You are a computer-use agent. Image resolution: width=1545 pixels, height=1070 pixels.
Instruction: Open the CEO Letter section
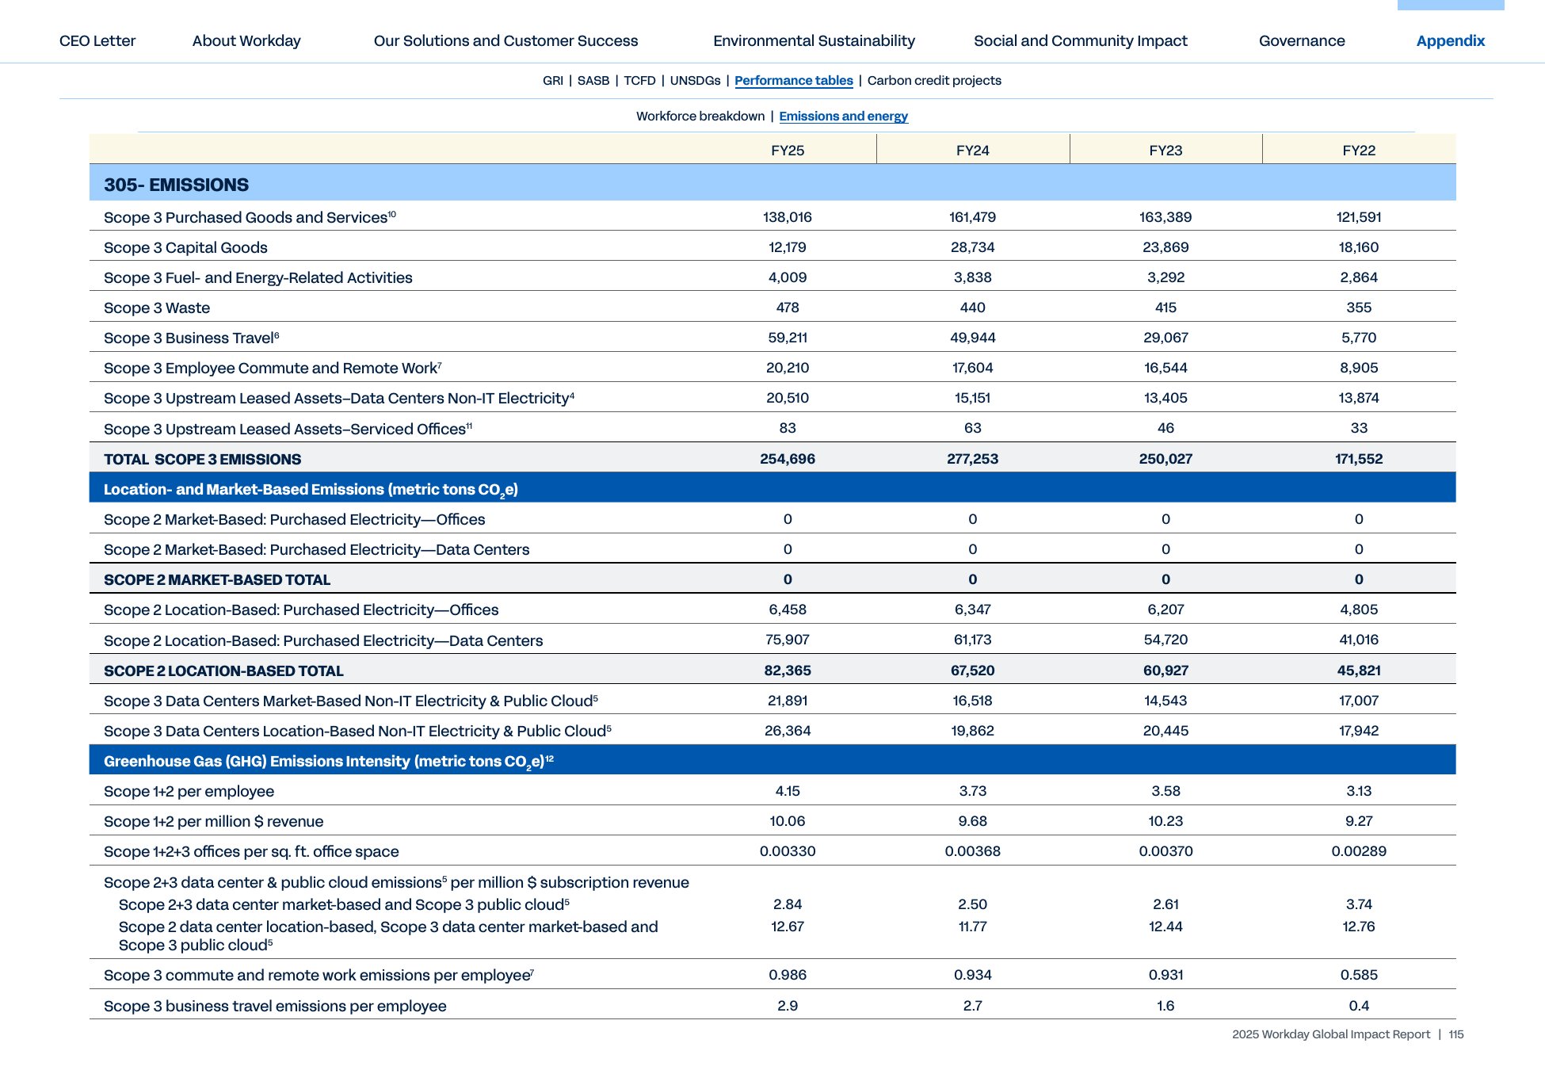[97, 40]
